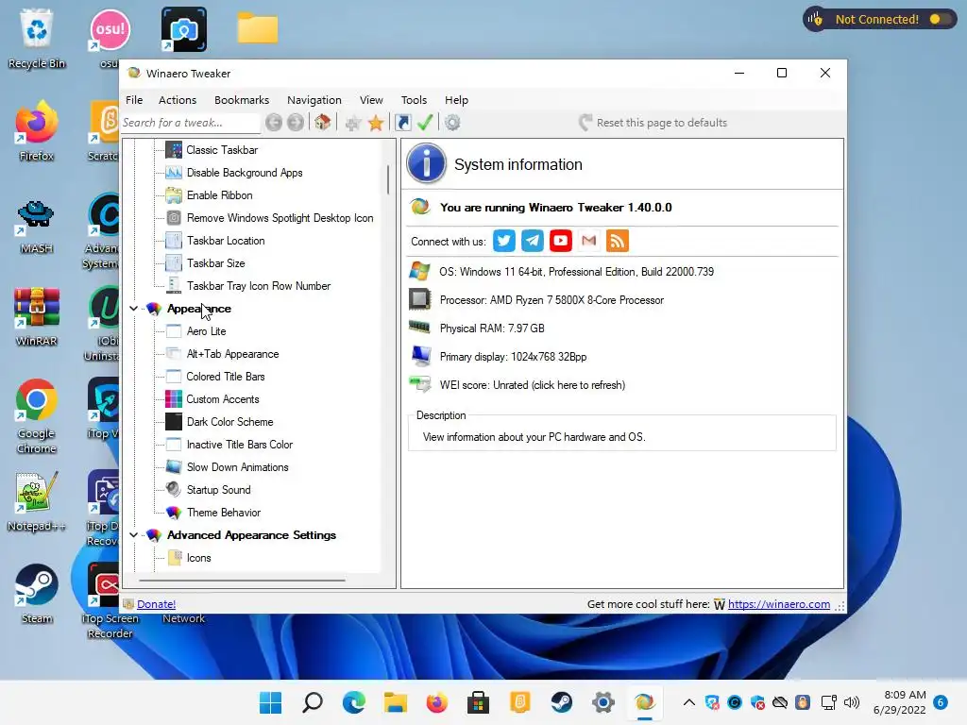967x725 pixels.
Task: Select Theme Behavior tweak
Action: (x=223, y=513)
